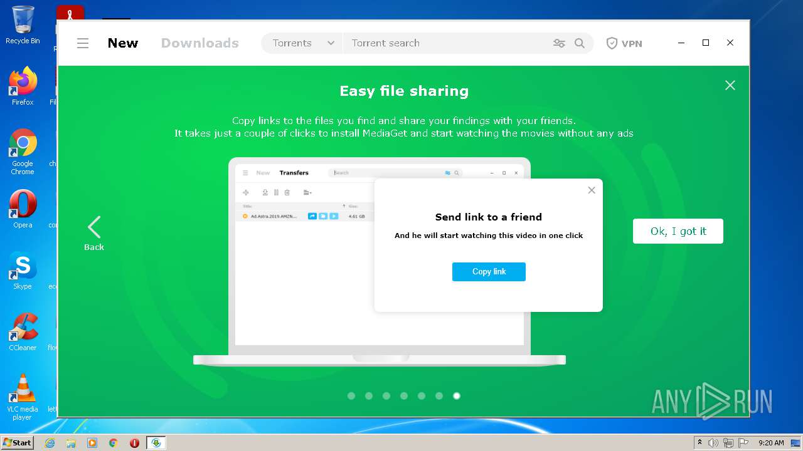Close the Send link to a friend popup
Viewport: 803px width, 451px height.
pyautogui.click(x=592, y=190)
